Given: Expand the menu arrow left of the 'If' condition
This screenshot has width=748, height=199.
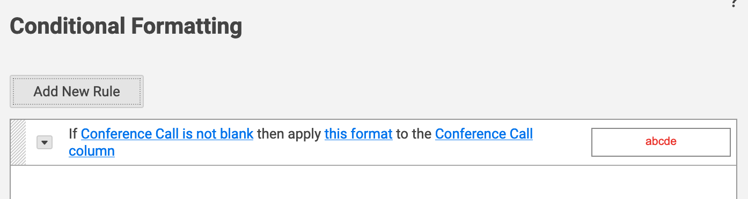Looking at the screenshot, I should 45,142.
